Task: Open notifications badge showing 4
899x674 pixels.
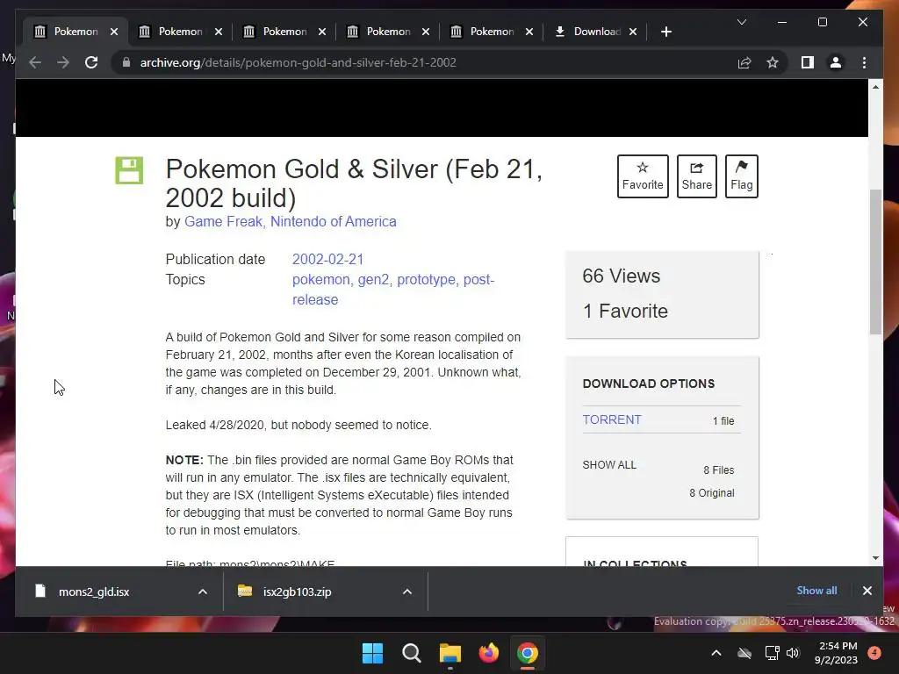Action: (874, 653)
